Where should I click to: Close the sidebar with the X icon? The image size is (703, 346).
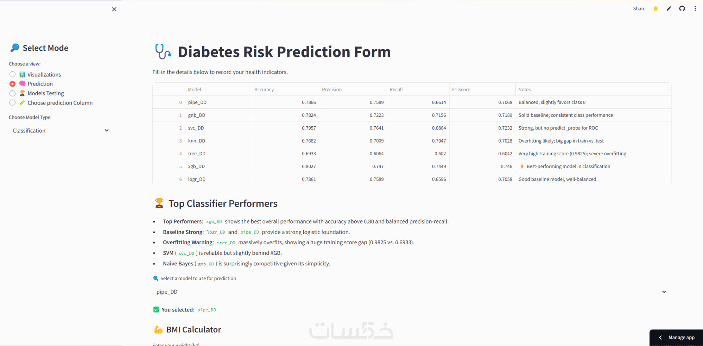114,9
